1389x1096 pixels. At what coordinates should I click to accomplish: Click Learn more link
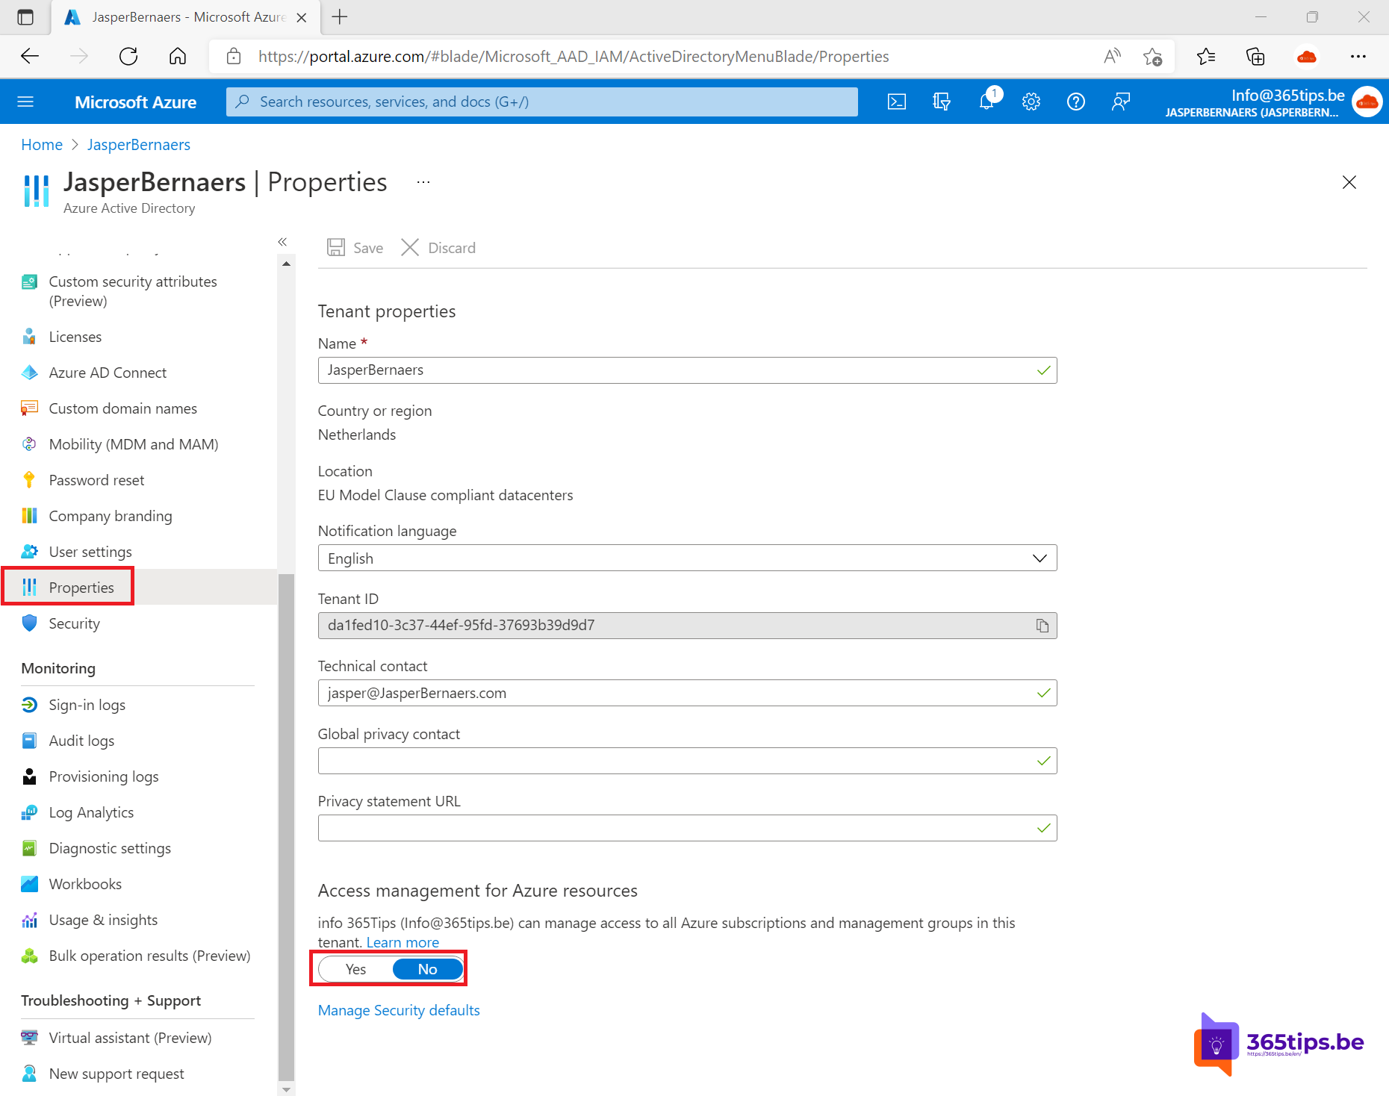pyautogui.click(x=403, y=942)
